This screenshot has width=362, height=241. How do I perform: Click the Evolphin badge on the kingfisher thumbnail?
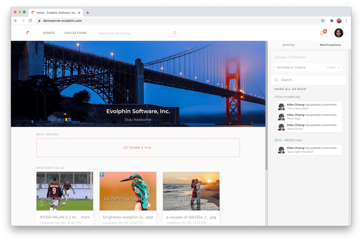pyautogui.click(x=103, y=175)
